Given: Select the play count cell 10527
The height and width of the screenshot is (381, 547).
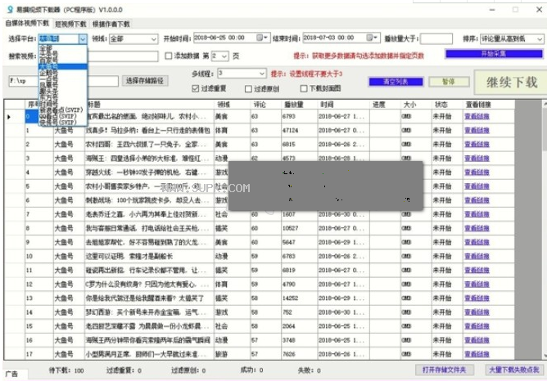Looking at the screenshot, I should click(300, 228).
